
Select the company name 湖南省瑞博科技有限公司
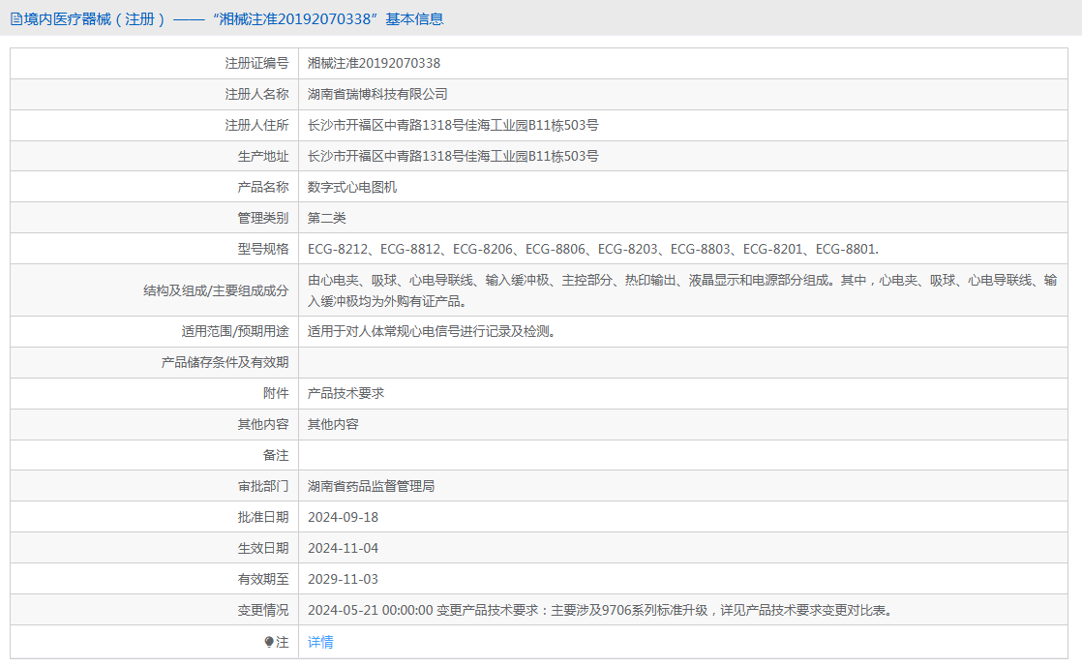point(377,95)
